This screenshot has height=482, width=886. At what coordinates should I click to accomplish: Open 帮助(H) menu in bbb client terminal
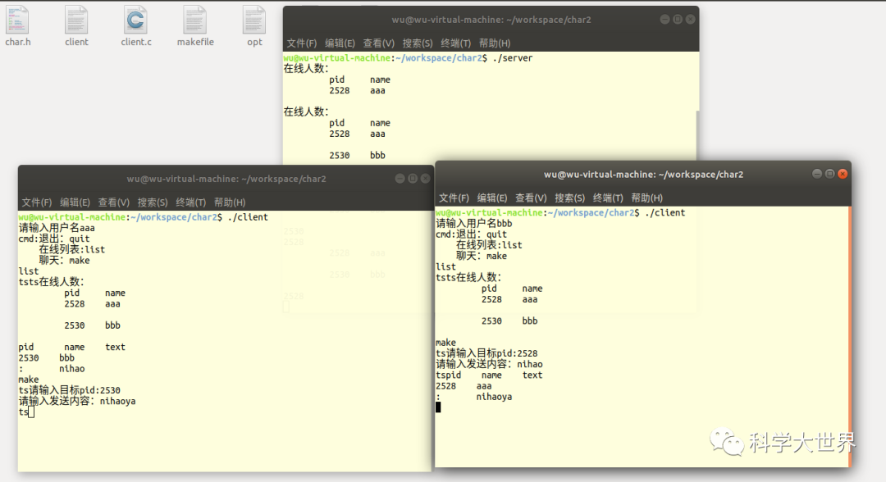coord(646,198)
